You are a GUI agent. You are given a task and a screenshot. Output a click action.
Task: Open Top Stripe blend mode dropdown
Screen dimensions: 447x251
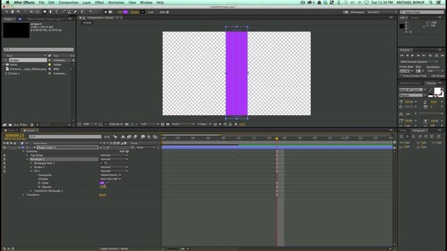tap(114, 155)
